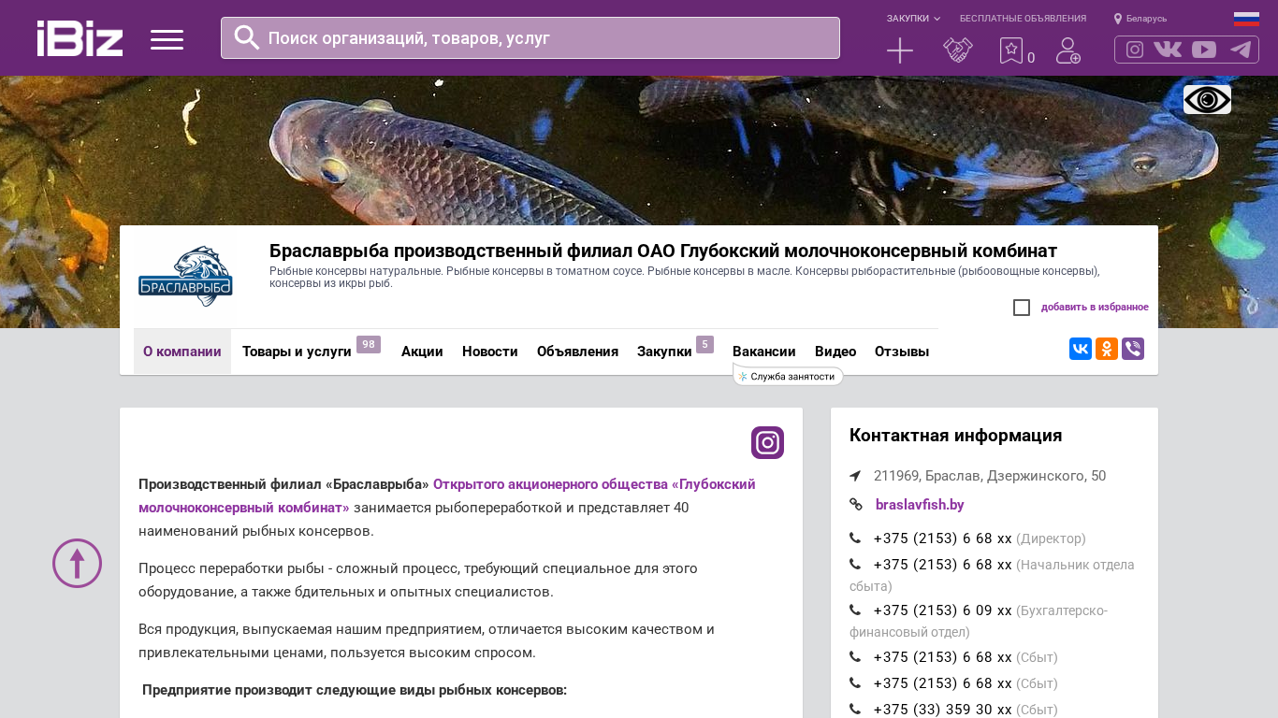
Task: Check the add to favorites checkbox
Action: (1022, 308)
